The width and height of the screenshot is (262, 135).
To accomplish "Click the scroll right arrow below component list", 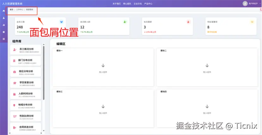I will click(41, 133).
